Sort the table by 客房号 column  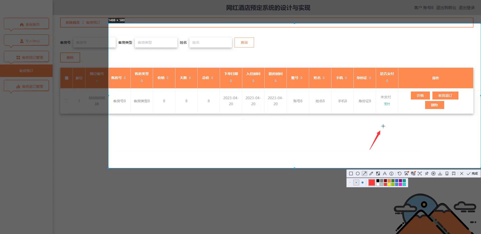tap(125, 78)
